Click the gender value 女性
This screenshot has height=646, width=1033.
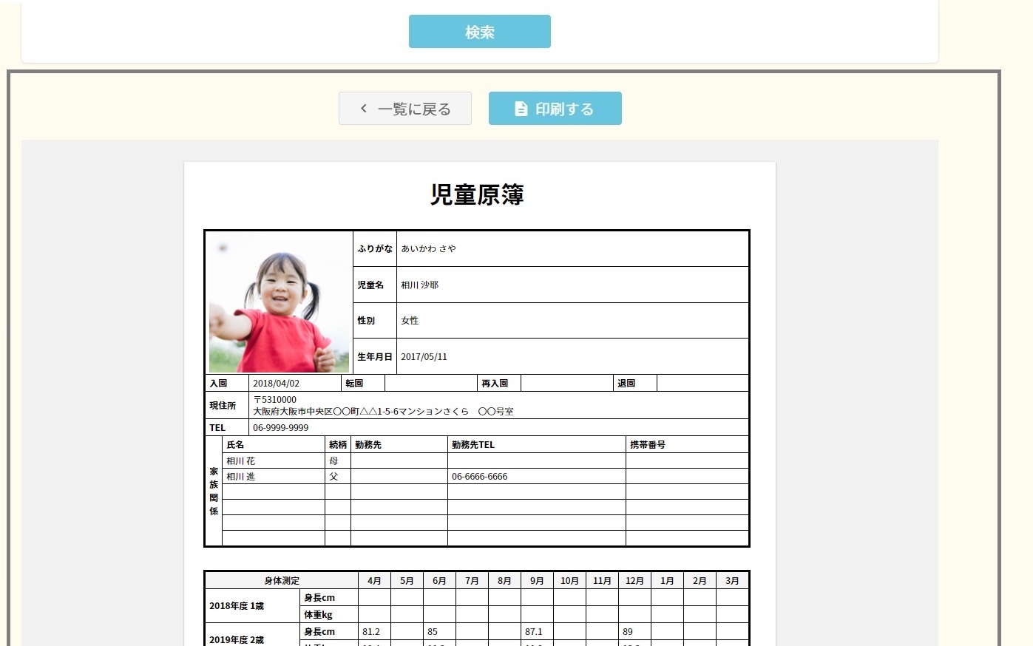point(410,321)
